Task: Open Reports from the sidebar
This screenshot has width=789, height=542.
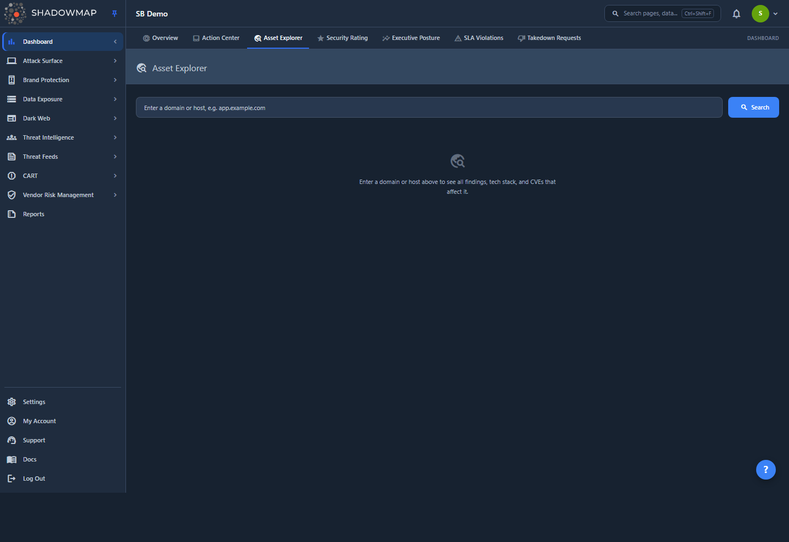Action: [x=62, y=214]
